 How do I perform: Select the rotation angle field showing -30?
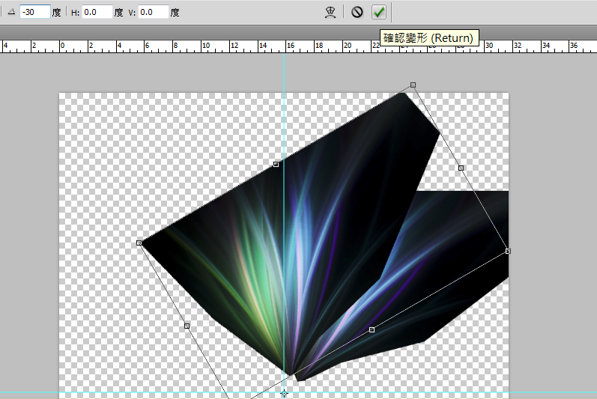[35, 12]
